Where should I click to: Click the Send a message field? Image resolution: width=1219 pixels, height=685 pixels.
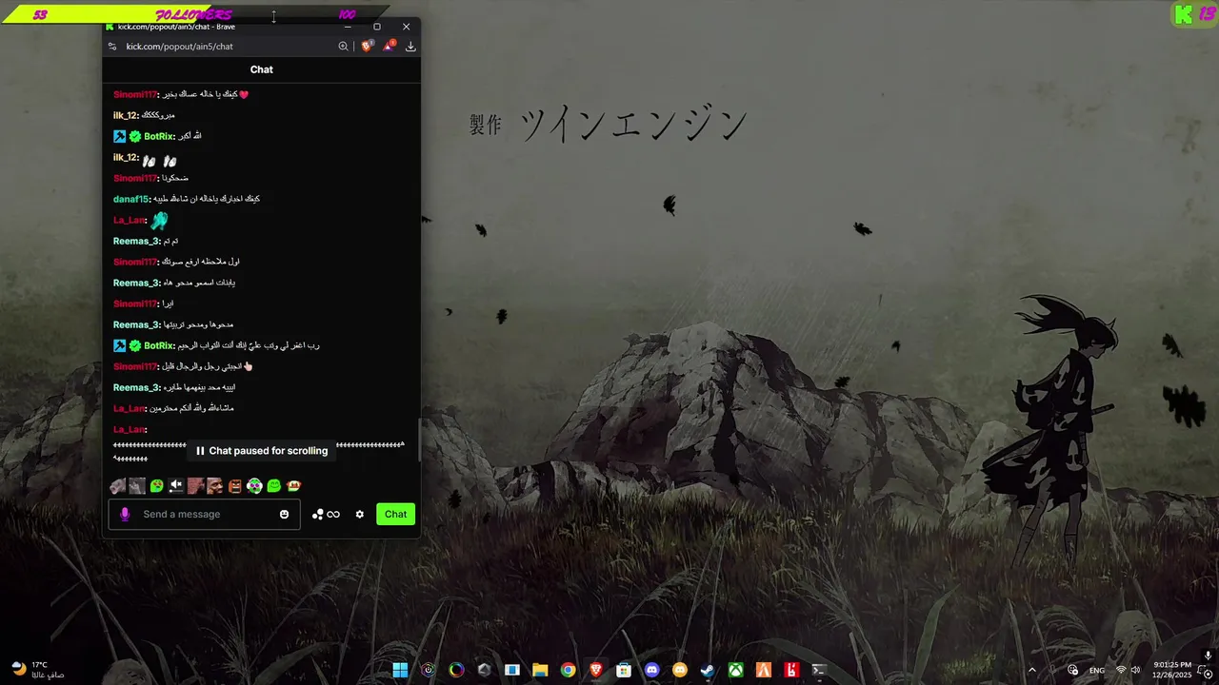click(205, 514)
